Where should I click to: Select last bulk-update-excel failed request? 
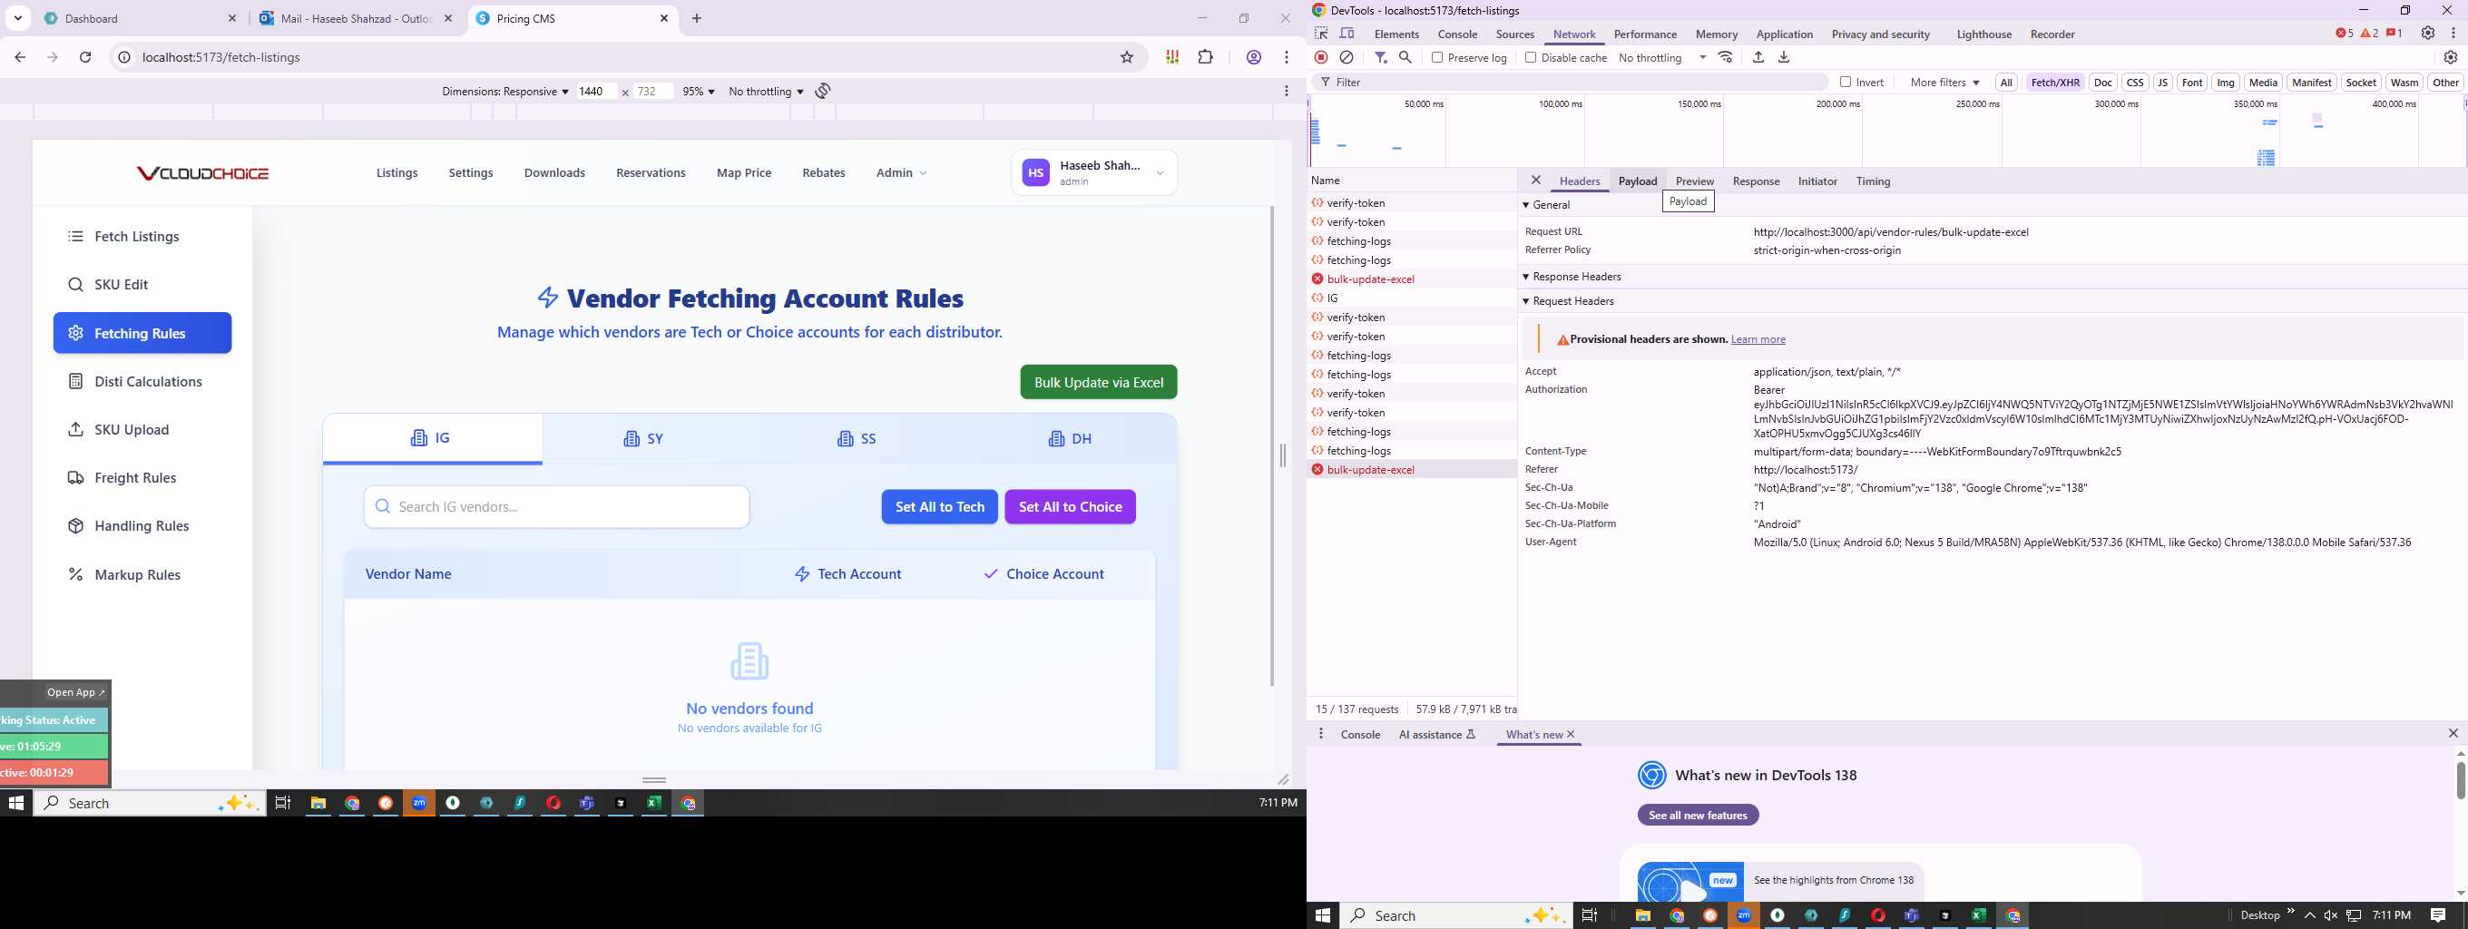tap(1412, 469)
